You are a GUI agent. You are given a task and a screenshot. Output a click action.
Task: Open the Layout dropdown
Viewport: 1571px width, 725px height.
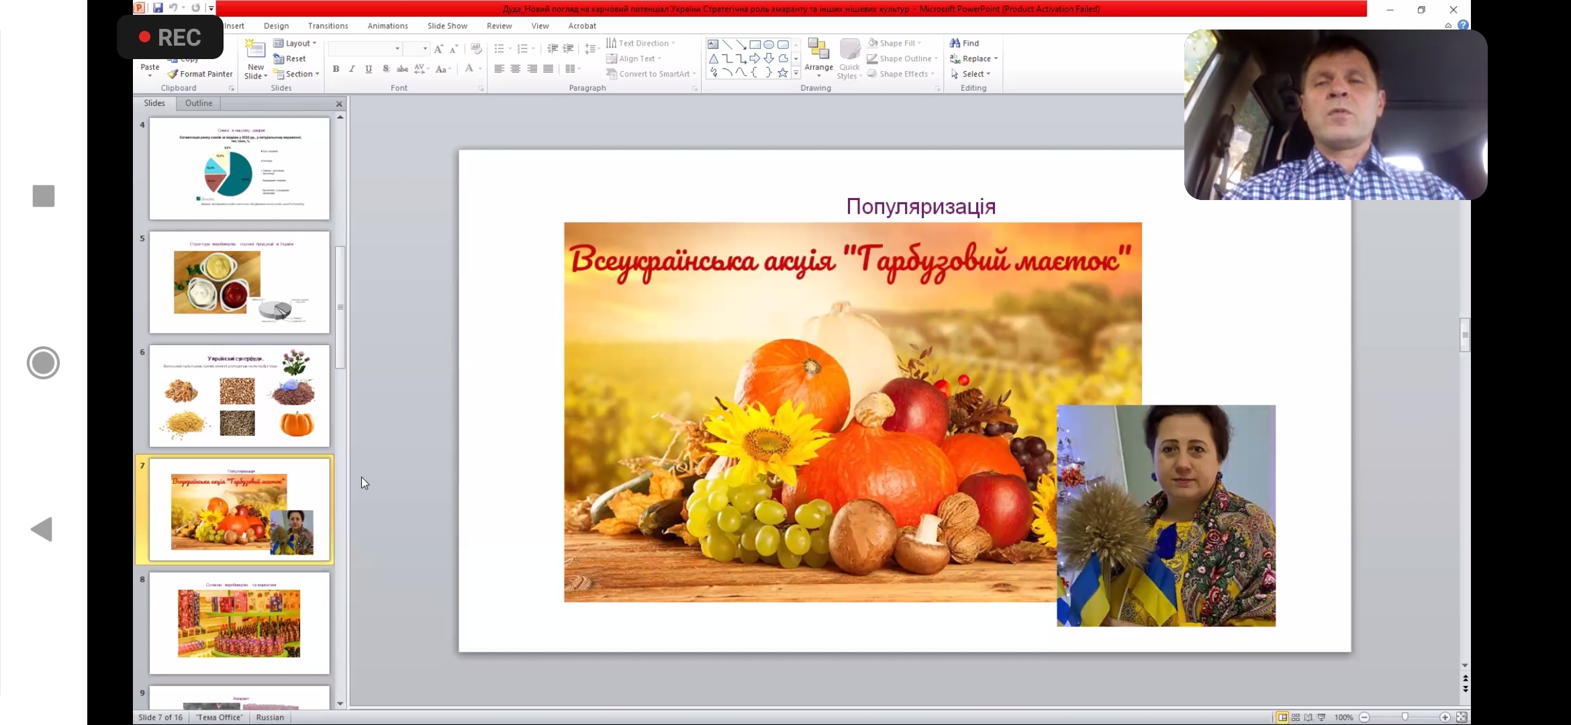pos(295,43)
